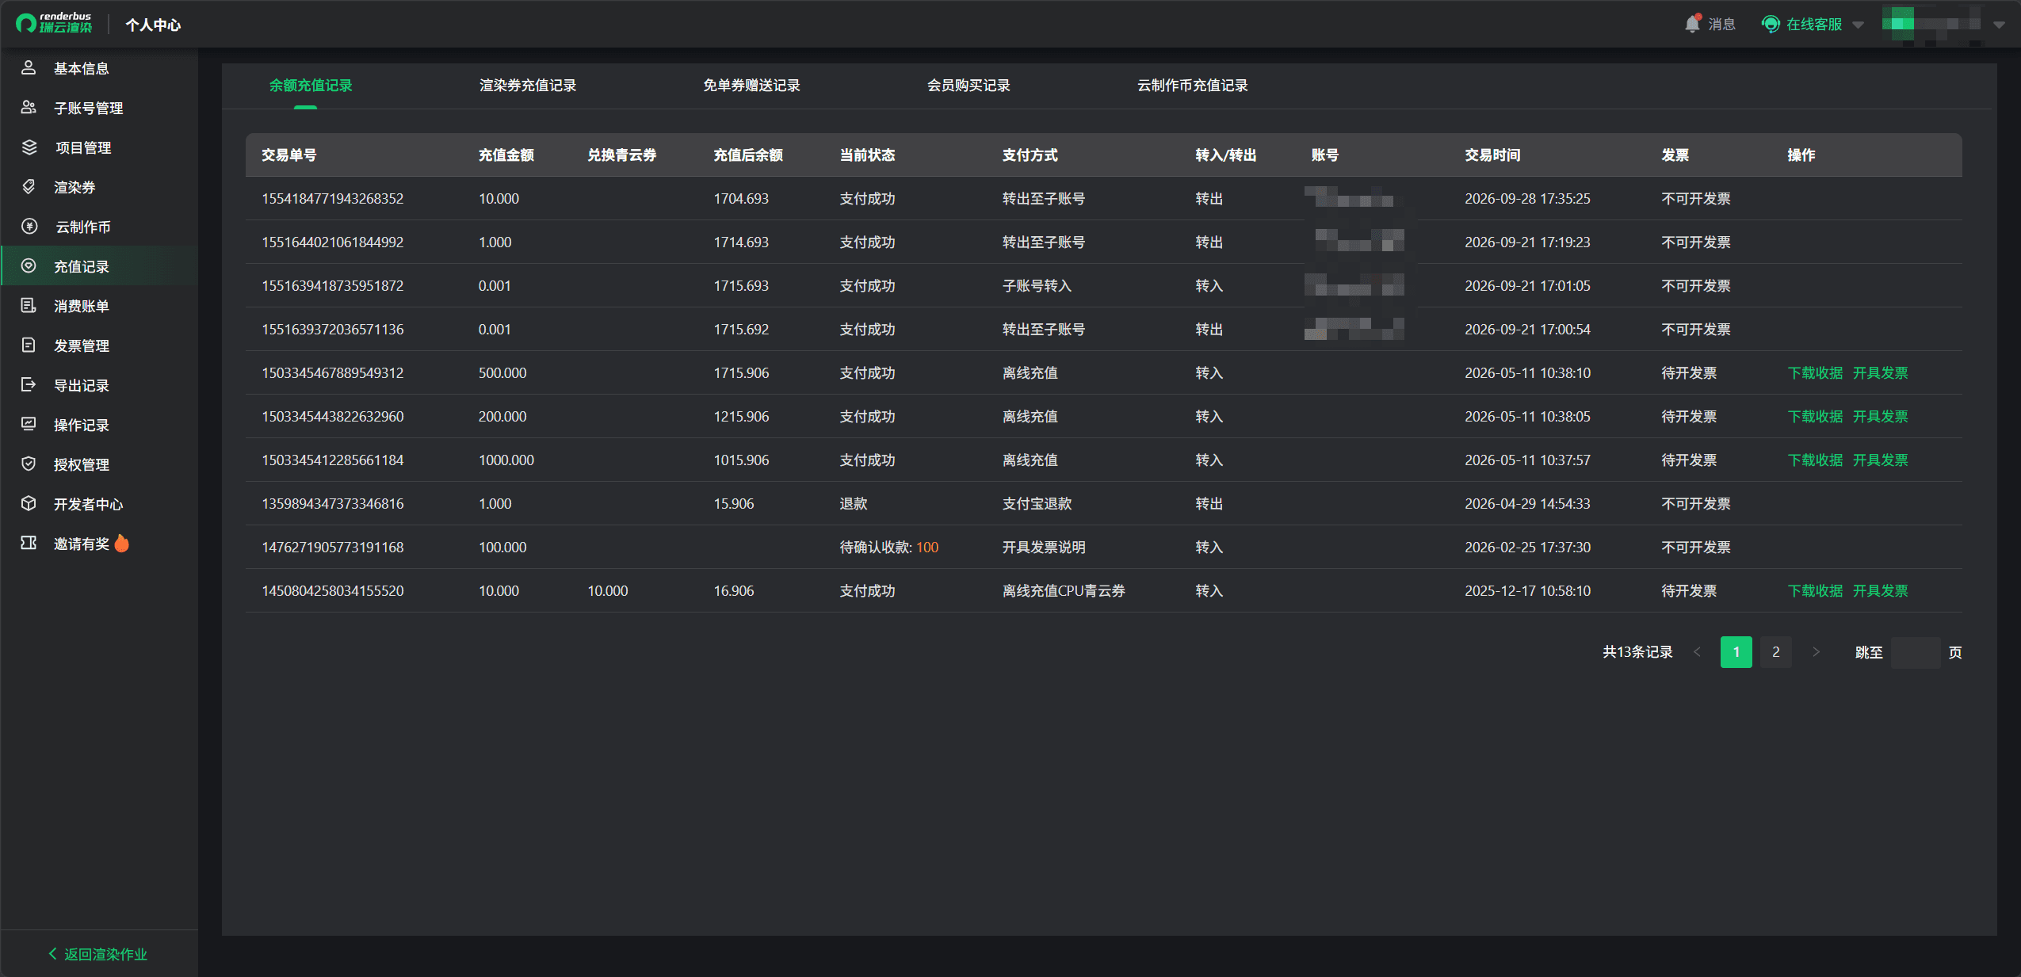Issue invoice for order 1450804258034155520
Screen dimensions: 2021x977
(x=1880, y=591)
